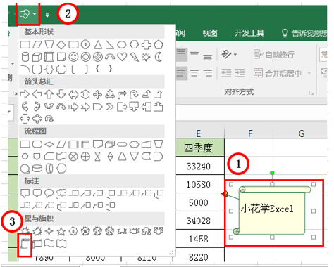Apply middle vertical alignment
334x267 pixels.
194,54
